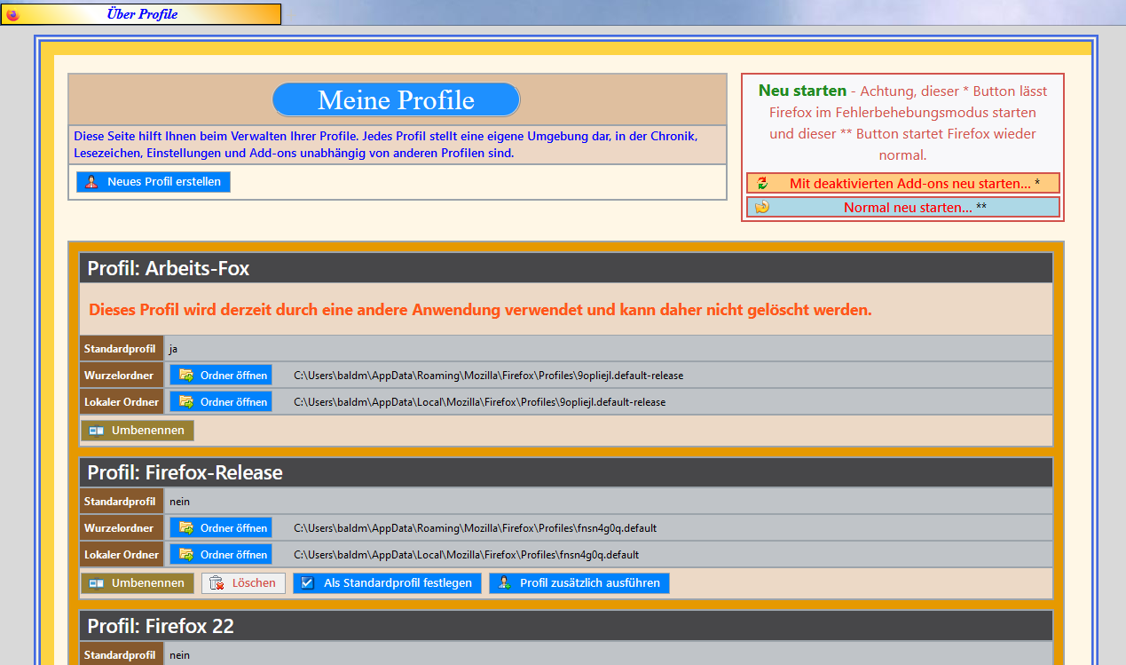Click the refresh arrows icon on the safe-mode restart button
Viewport: 1126px width, 665px height.
click(762, 184)
